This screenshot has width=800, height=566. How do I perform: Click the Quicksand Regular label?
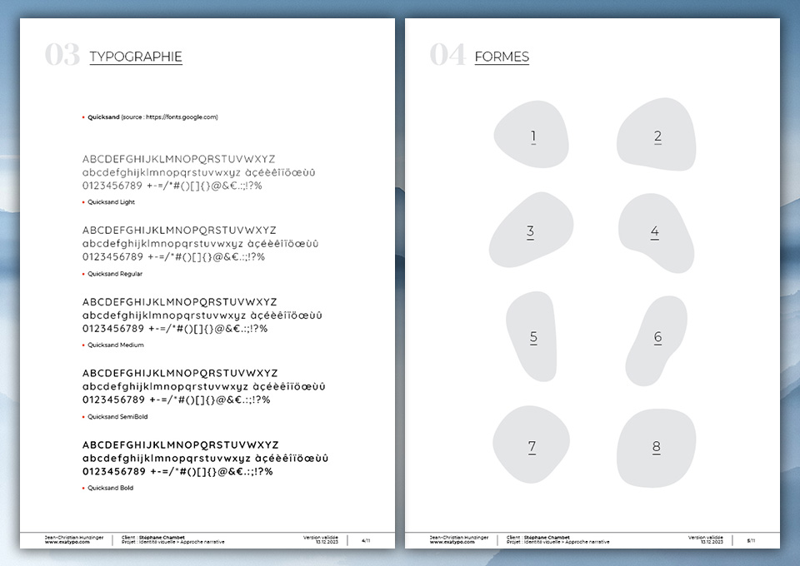(x=115, y=274)
